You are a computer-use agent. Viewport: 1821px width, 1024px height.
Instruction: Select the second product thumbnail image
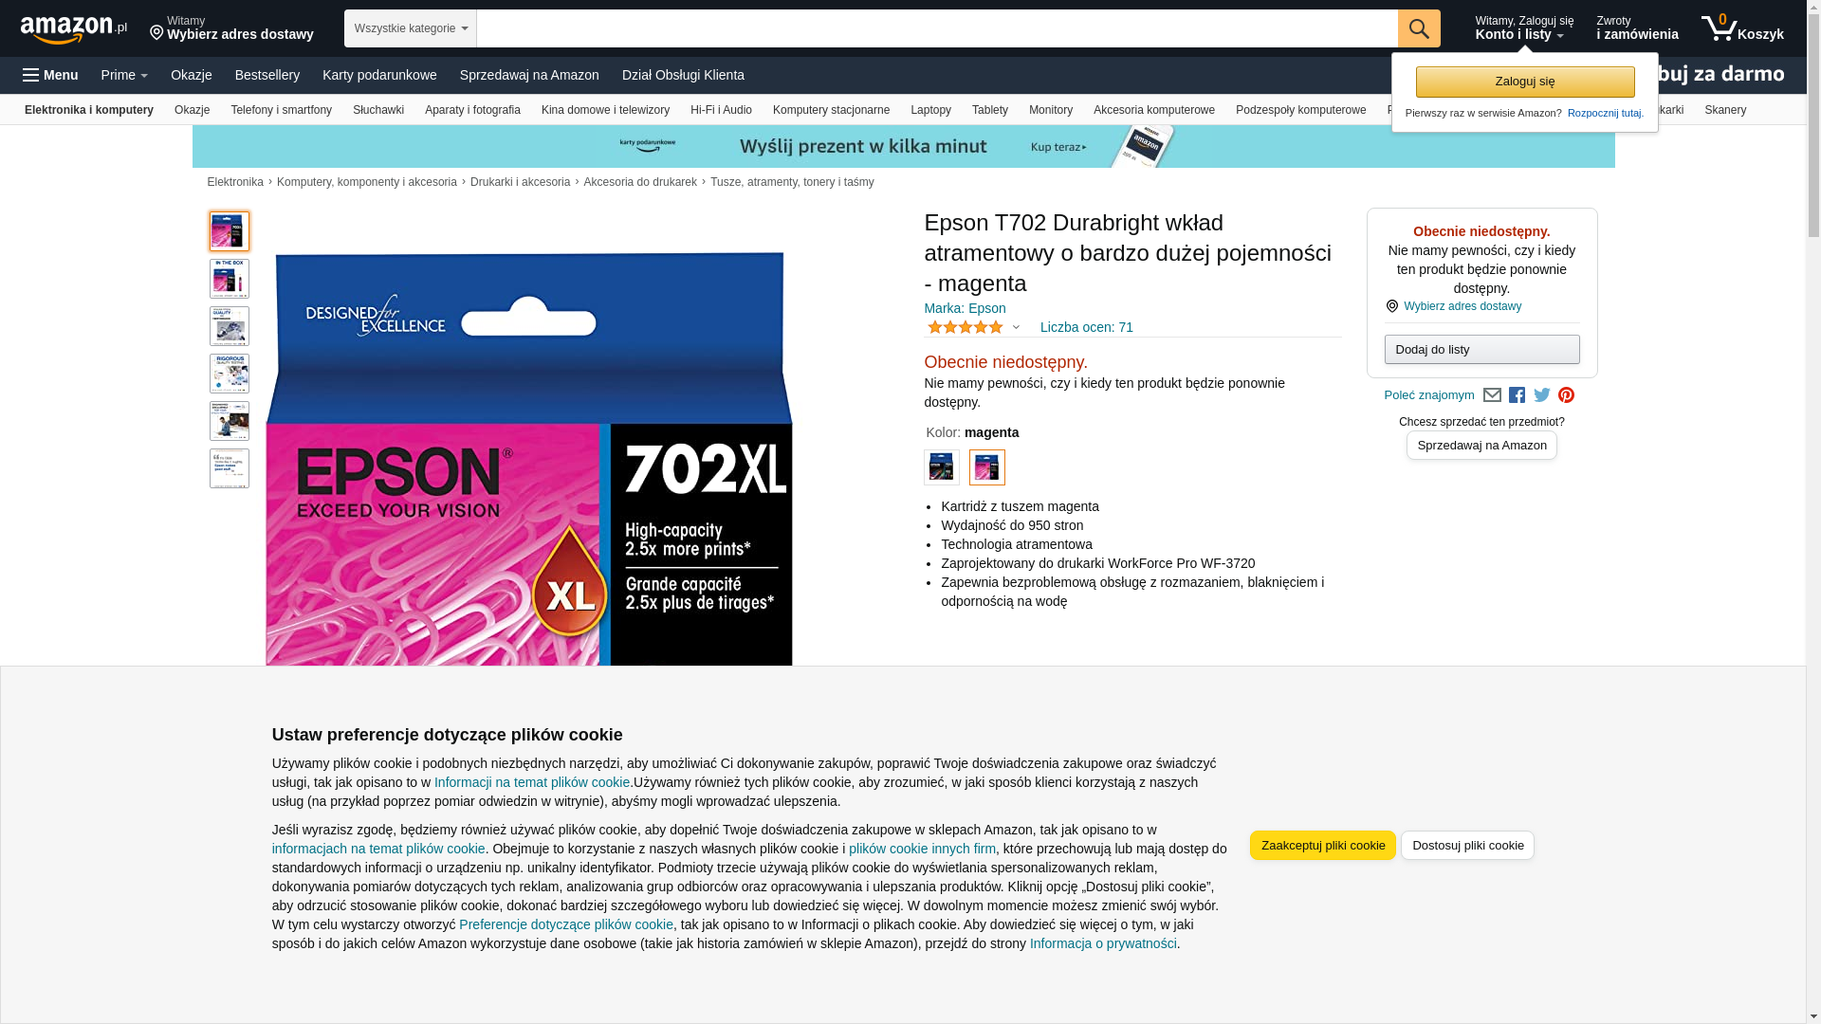pyautogui.click(x=230, y=279)
